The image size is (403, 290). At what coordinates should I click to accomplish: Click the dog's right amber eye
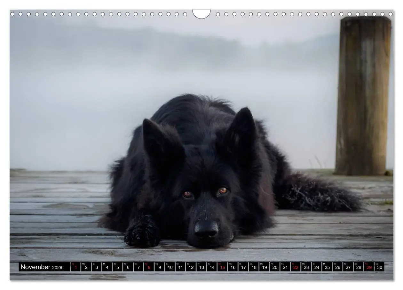pos(223,191)
